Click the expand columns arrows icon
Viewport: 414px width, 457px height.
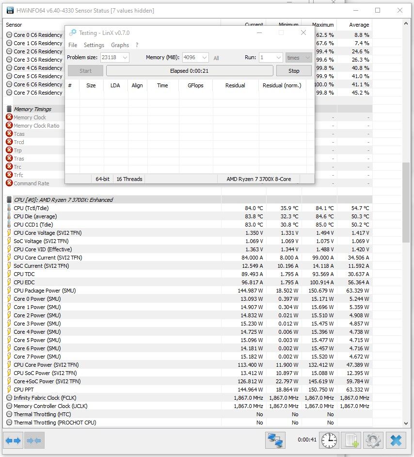tap(14, 441)
